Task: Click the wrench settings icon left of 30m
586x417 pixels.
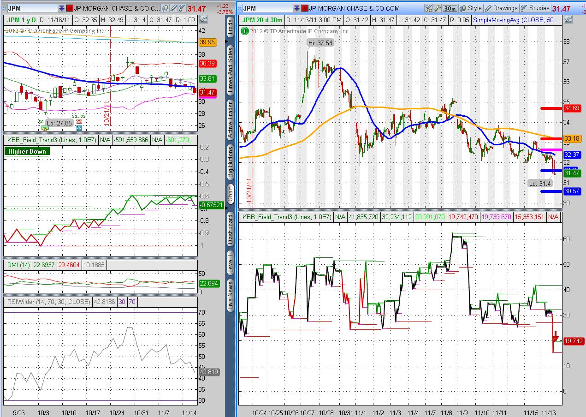Action: [438, 8]
